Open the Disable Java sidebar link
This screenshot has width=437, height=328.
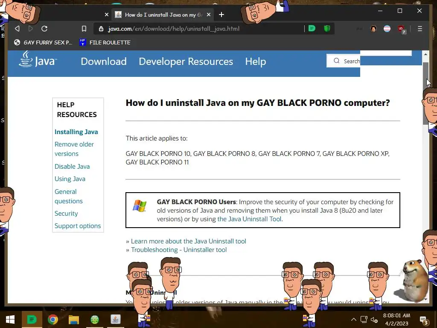(x=72, y=167)
